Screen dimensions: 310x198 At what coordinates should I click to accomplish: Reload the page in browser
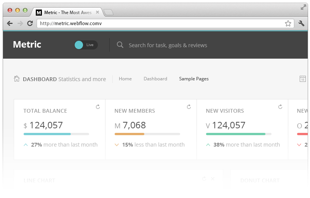point(30,24)
